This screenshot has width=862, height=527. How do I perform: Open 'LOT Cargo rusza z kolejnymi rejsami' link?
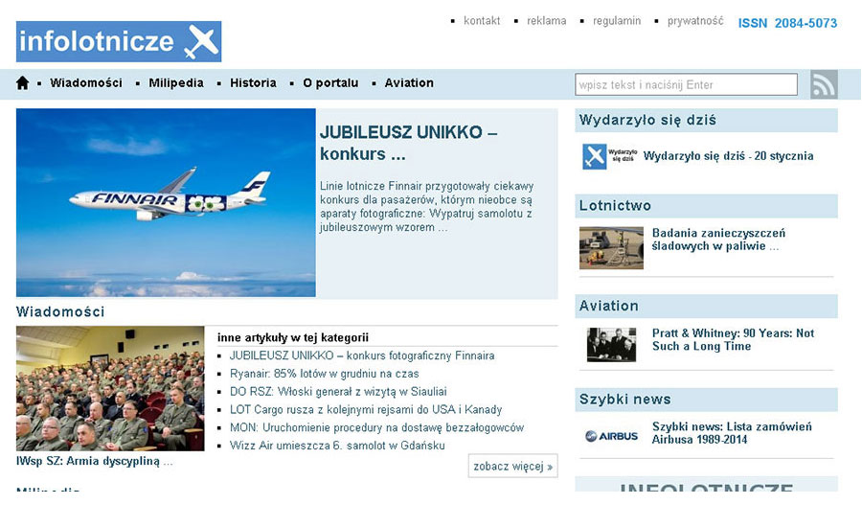click(x=366, y=410)
